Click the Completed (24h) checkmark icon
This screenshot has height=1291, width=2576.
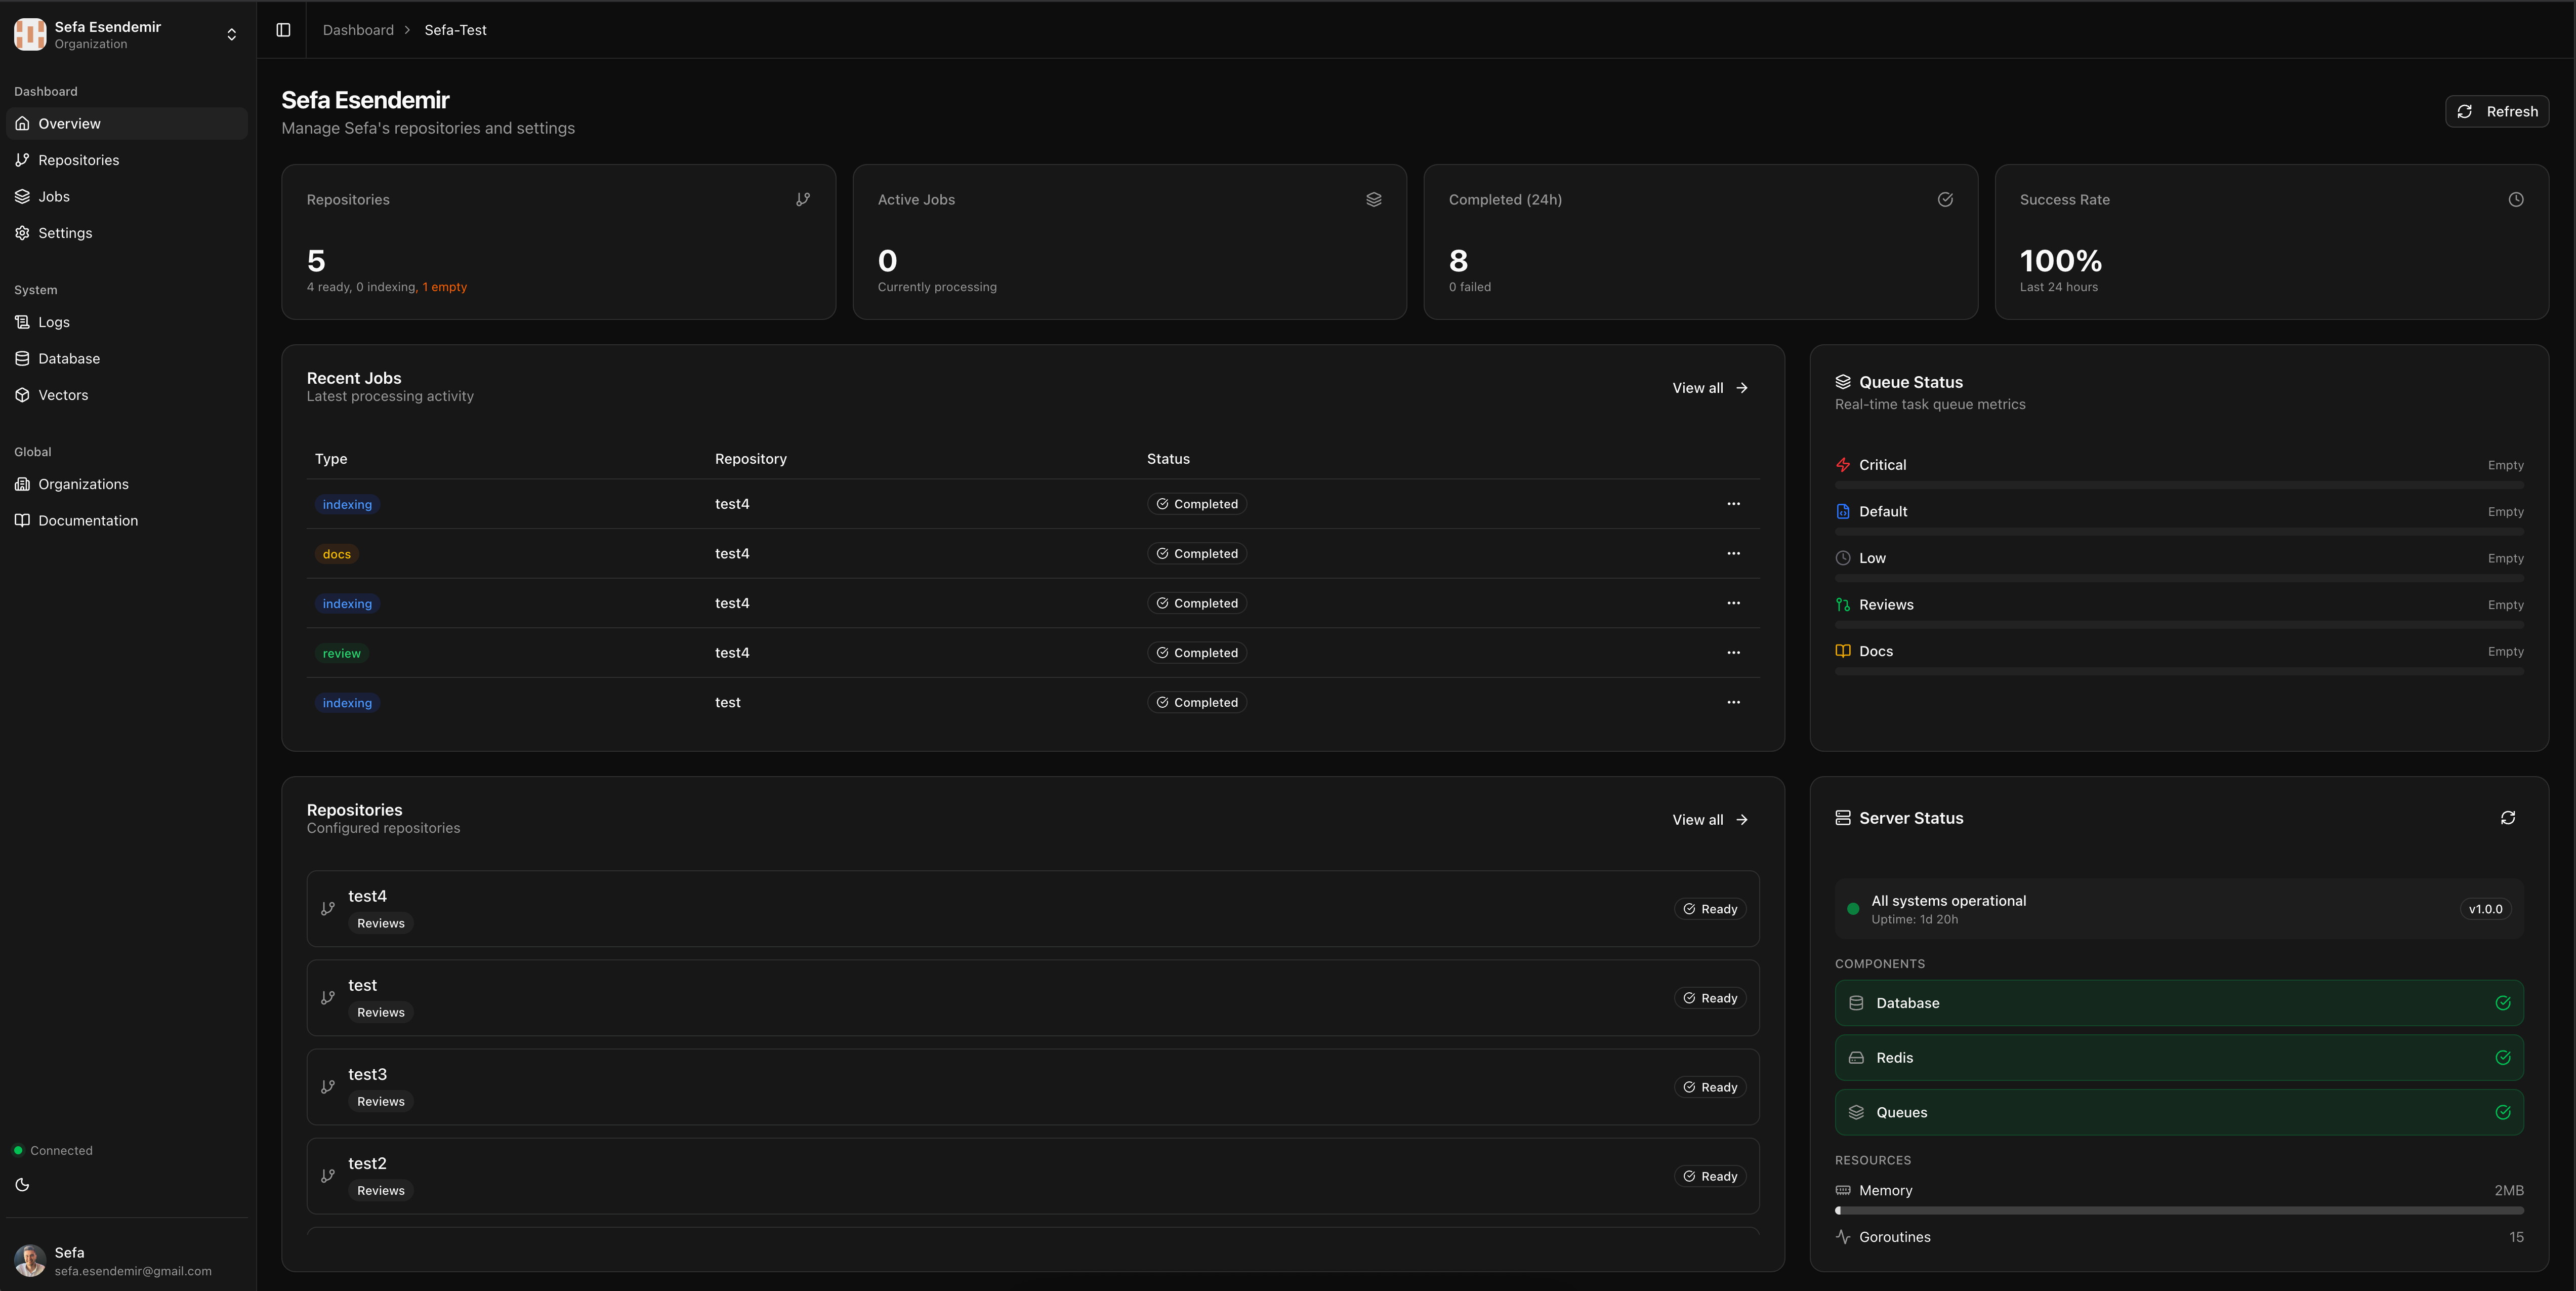coord(1944,200)
